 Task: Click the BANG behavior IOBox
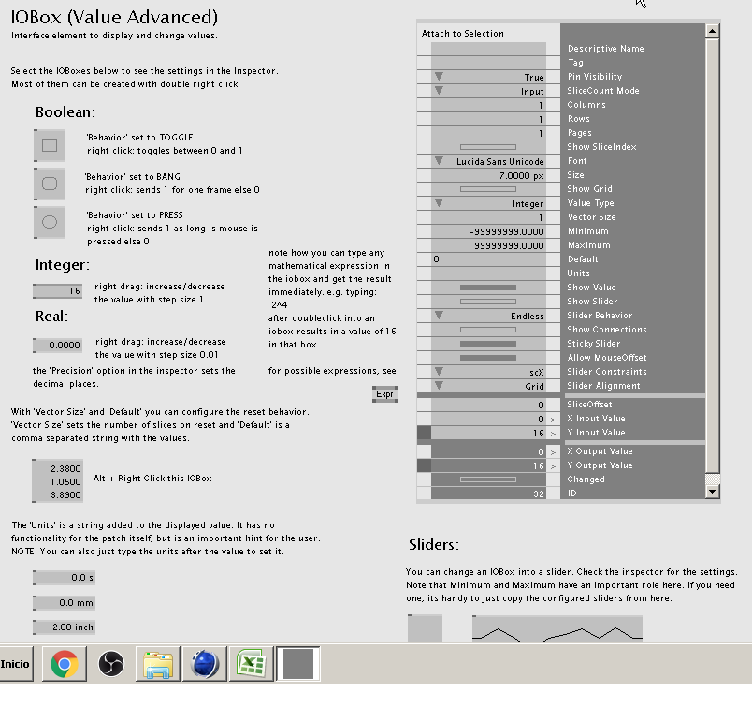(50, 184)
